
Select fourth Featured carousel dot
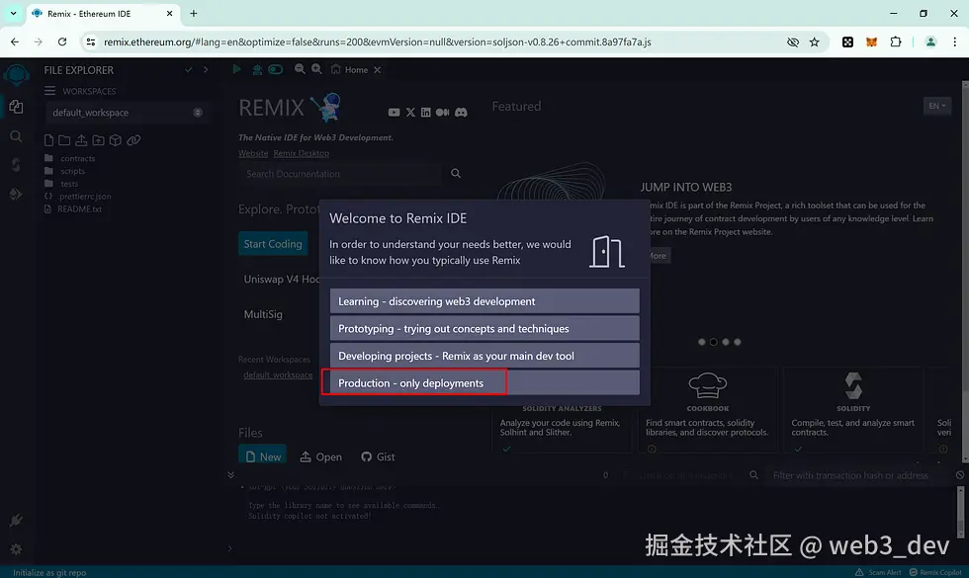click(x=738, y=342)
